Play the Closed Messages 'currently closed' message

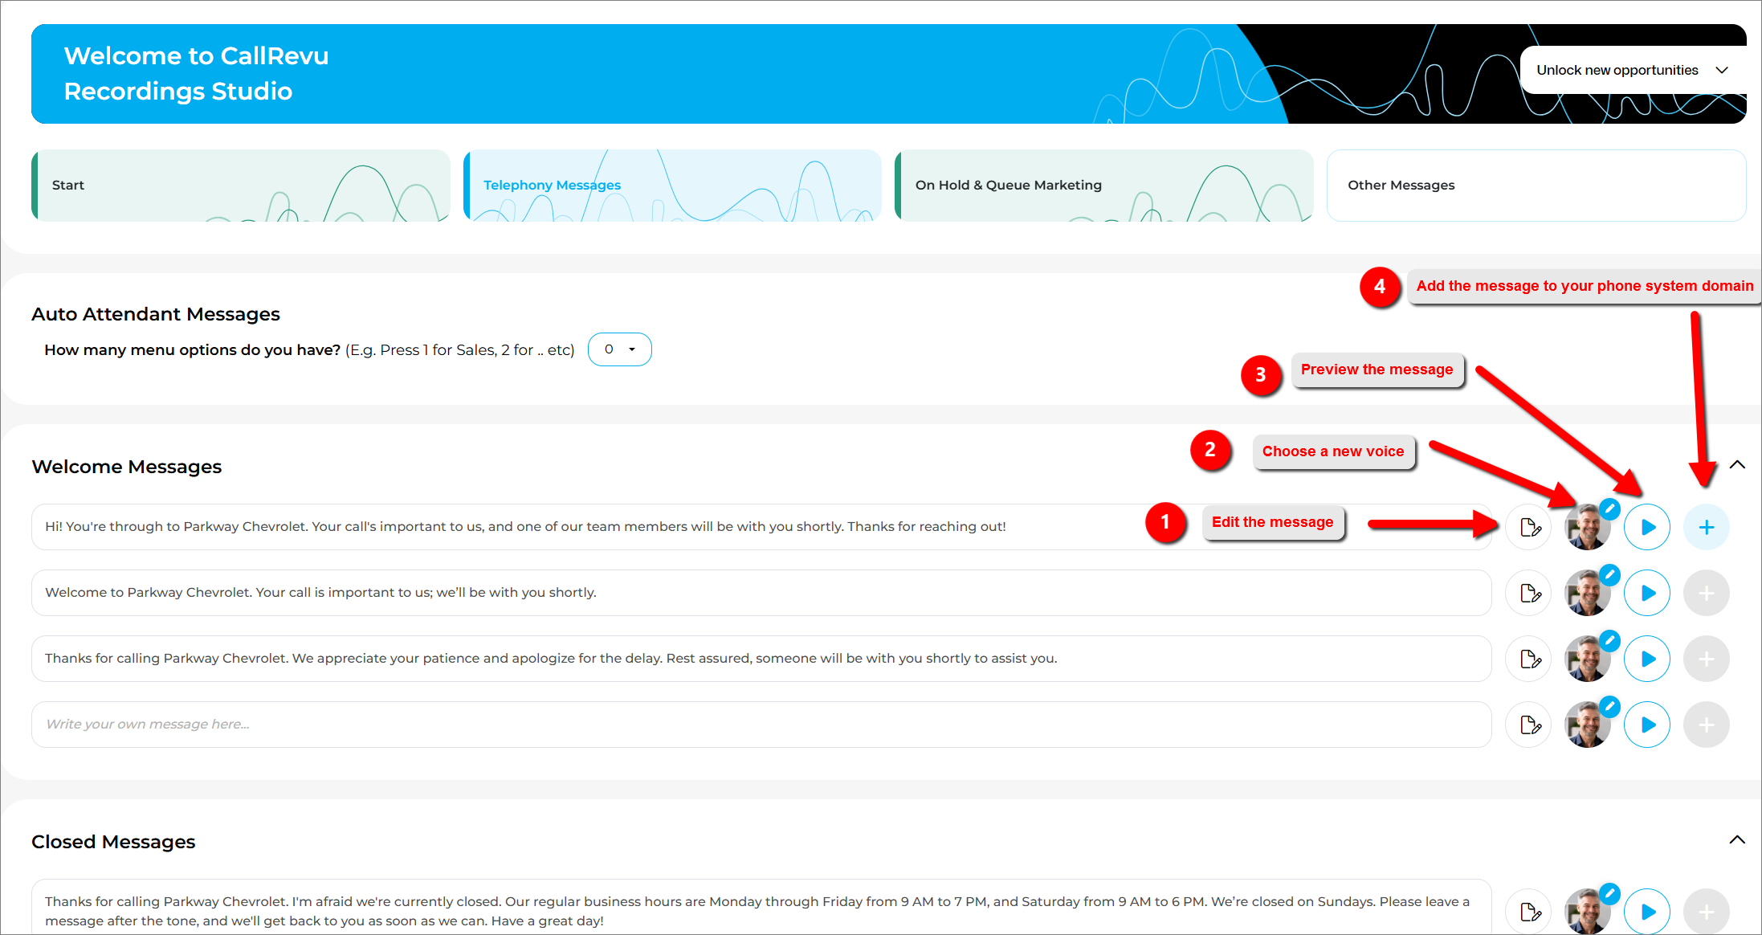[1647, 912]
